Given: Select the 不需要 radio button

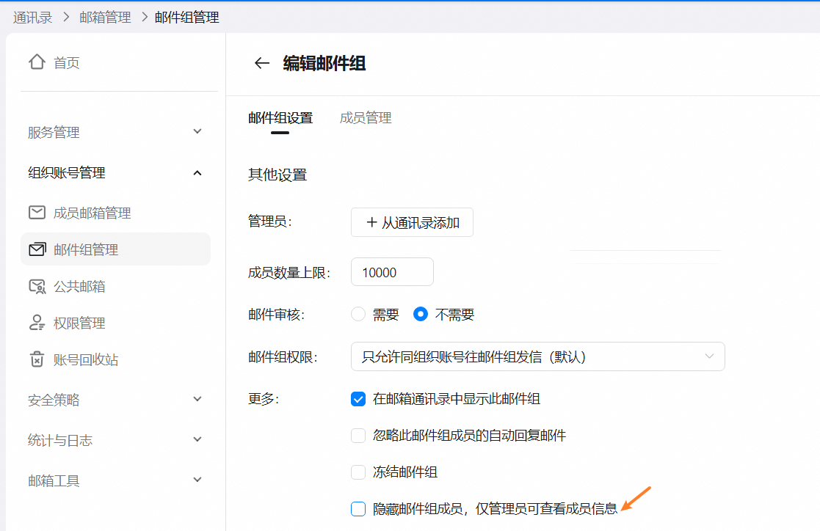Looking at the screenshot, I should (421, 314).
